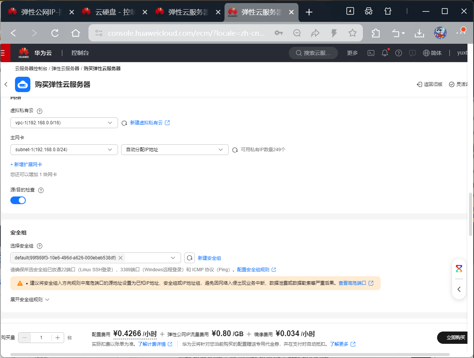
Task: Click 返回旧版 button
Action: point(429,84)
